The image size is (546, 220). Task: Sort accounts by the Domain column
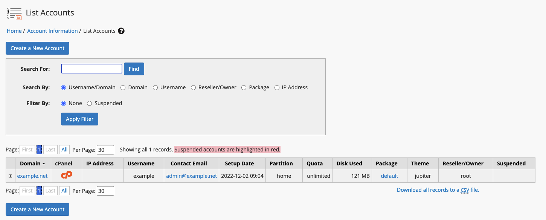point(30,163)
